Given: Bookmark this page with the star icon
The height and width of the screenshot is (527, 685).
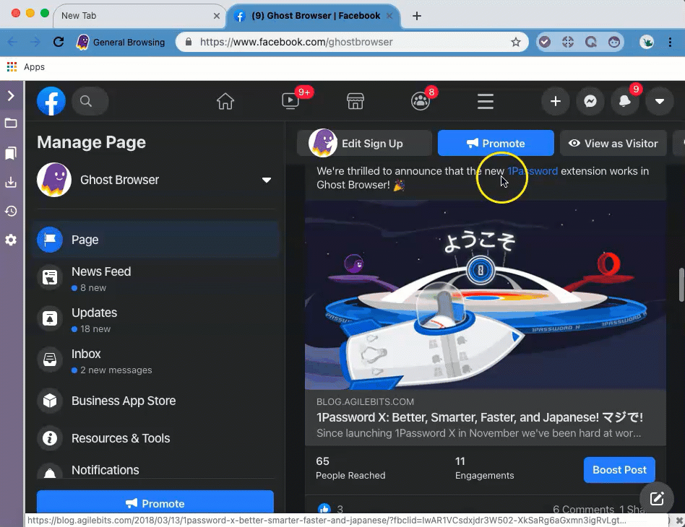Looking at the screenshot, I should (x=516, y=42).
